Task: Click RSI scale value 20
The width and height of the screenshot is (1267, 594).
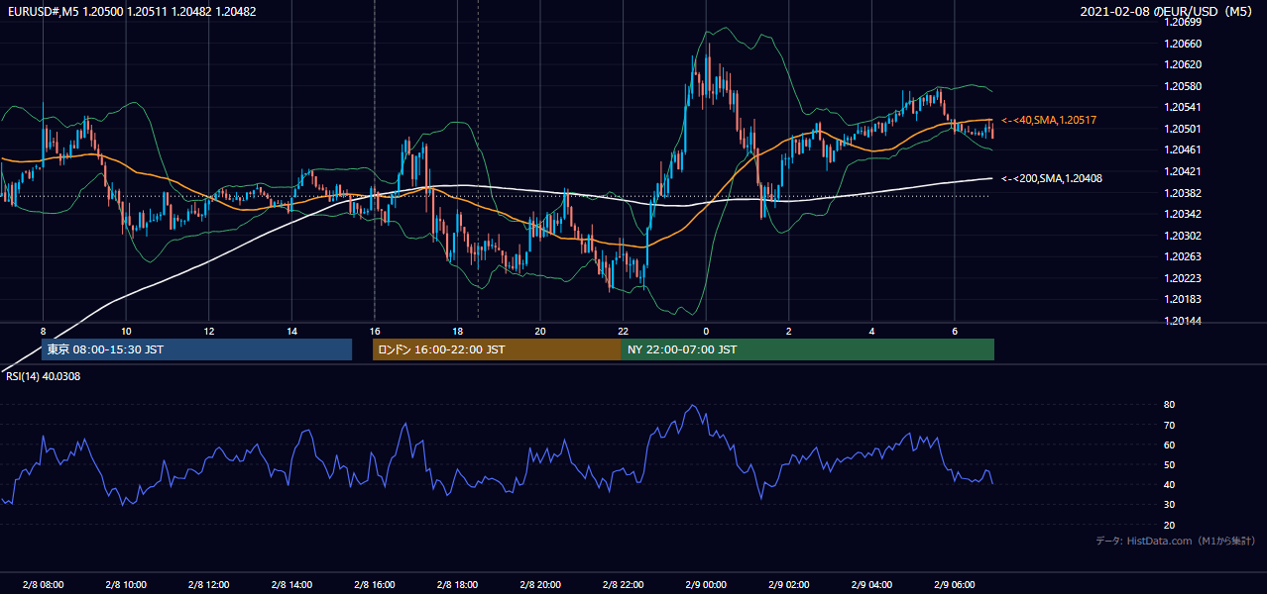Action: (1169, 526)
